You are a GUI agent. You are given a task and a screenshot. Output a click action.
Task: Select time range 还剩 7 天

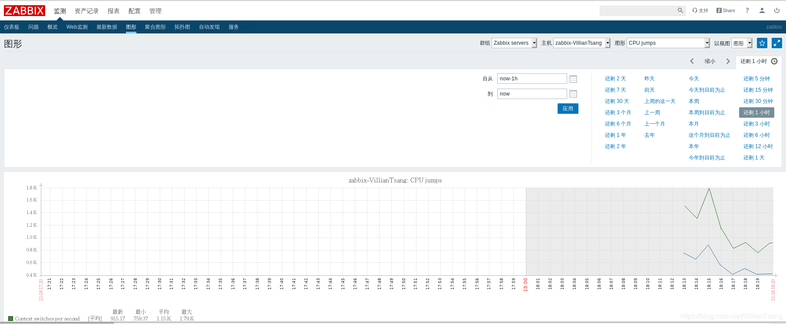[x=615, y=90]
